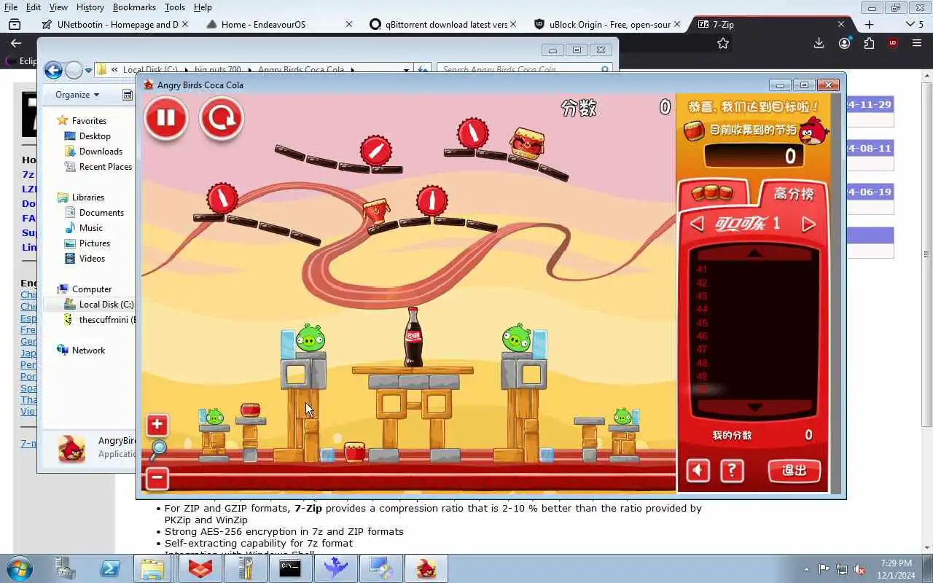
Task: Click the magnifier icon in the game
Action: [158, 451]
